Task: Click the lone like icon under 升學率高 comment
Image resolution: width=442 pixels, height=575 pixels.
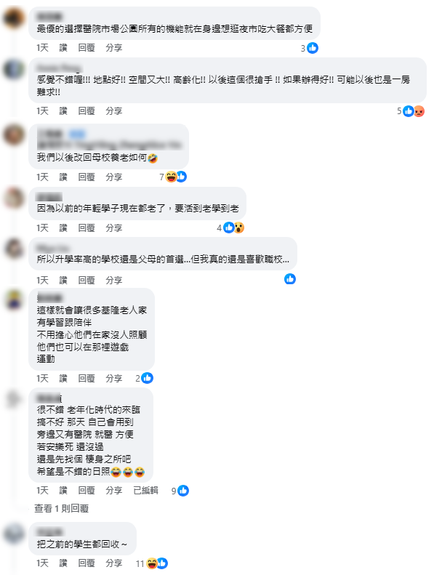Action: coord(290,279)
